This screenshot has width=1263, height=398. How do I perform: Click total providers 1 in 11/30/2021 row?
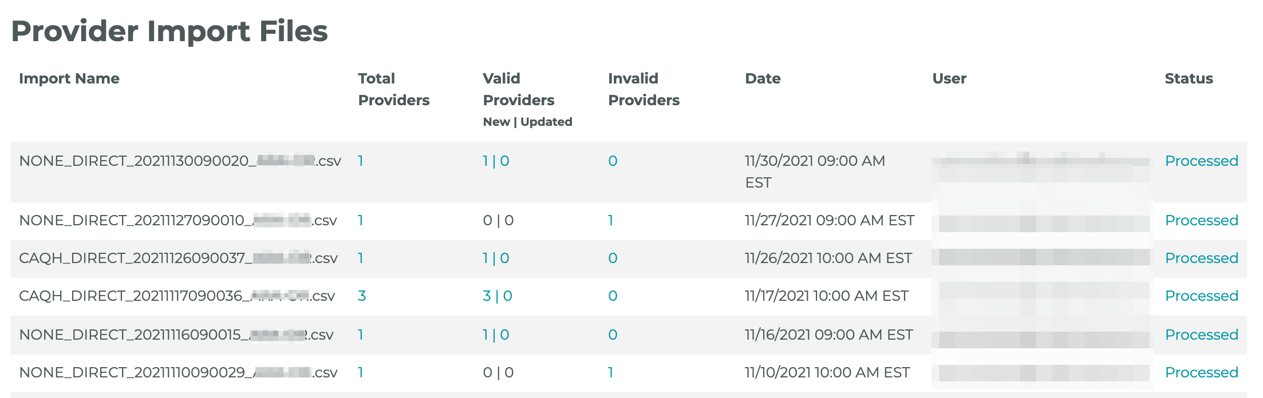tap(361, 161)
